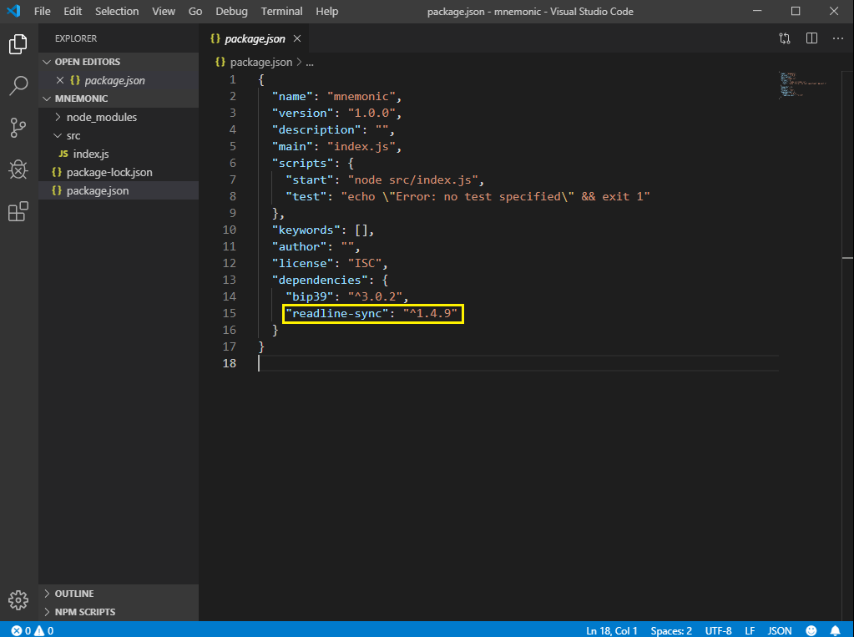The width and height of the screenshot is (854, 637).
Task: Click line number 7 in gutter
Action: (x=233, y=179)
